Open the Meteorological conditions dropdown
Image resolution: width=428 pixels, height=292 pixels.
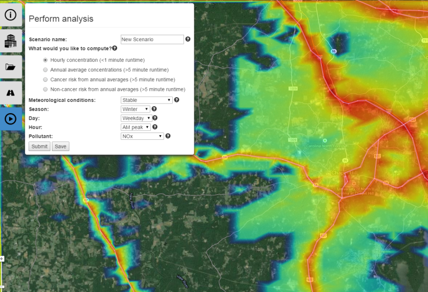click(x=146, y=100)
